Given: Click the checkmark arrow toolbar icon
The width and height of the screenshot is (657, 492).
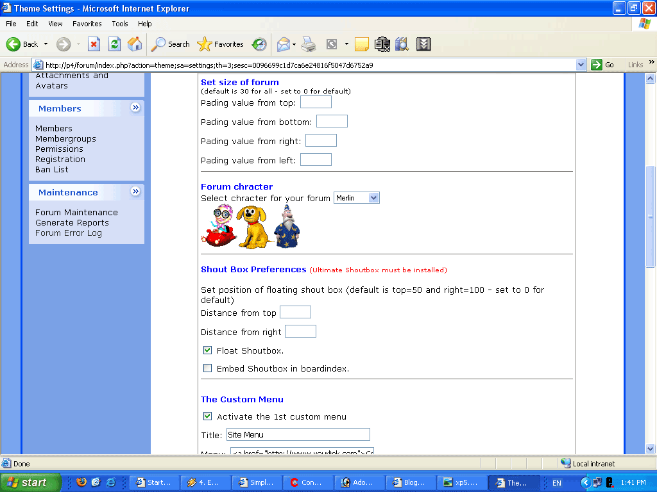Looking at the screenshot, I should point(423,44).
